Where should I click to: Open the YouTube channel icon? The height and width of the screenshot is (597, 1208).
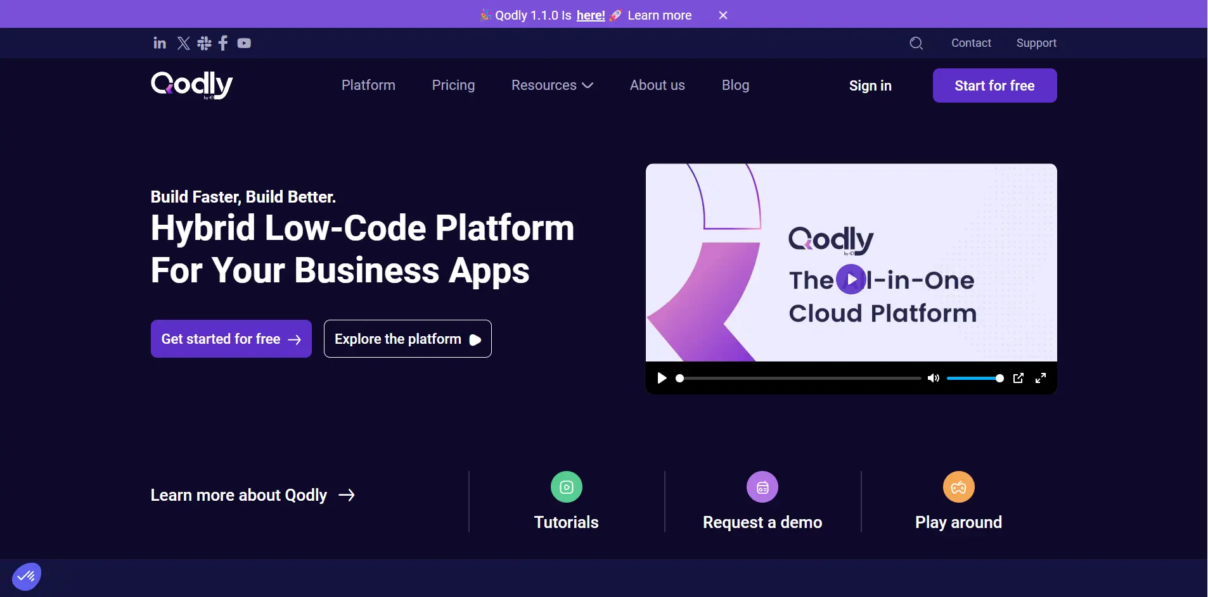coord(244,43)
